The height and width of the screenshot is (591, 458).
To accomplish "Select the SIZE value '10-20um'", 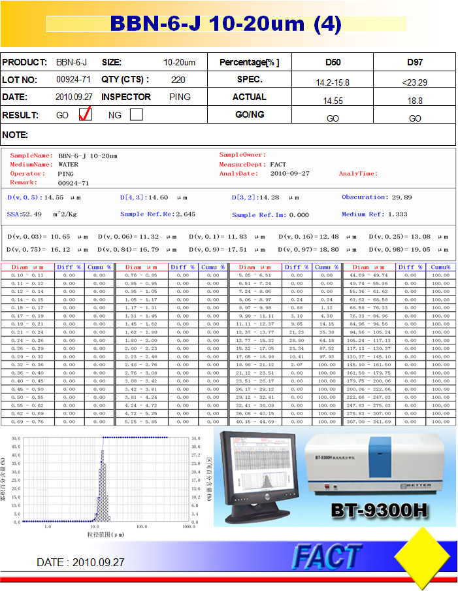I will [x=179, y=63].
